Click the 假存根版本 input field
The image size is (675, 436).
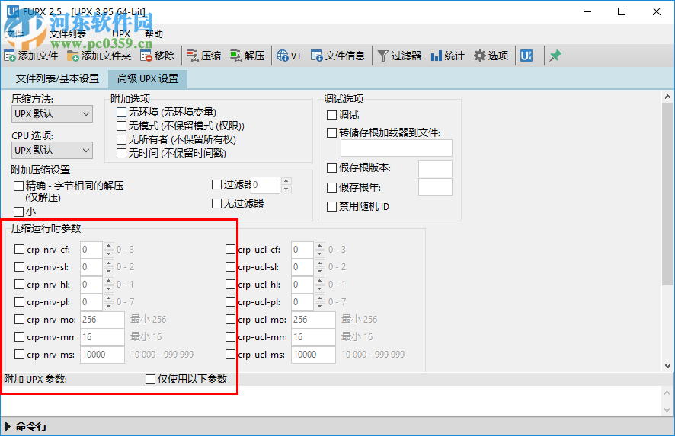(435, 169)
